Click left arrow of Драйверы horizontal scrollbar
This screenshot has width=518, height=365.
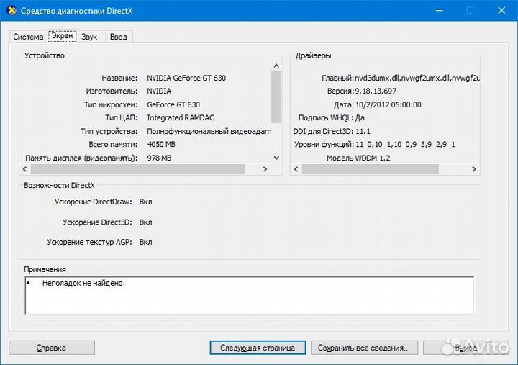point(295,169)
